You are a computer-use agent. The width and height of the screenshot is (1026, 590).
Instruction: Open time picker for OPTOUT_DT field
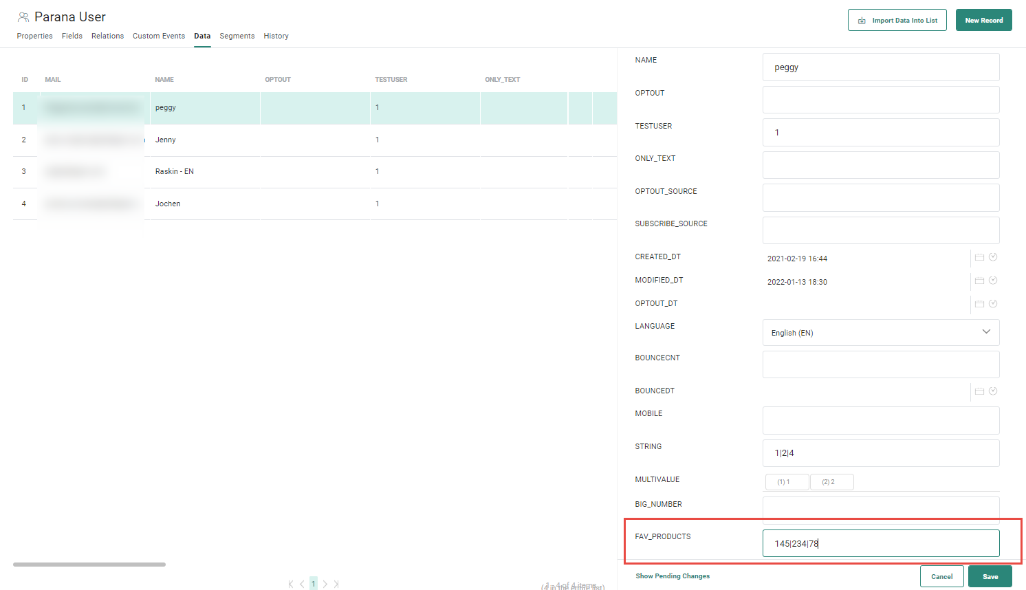tap(993, 304)
